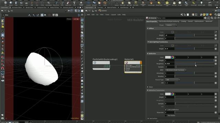The width and height of the screenshot is (220, 123).
Task: Open the Layout menu in network editor
Action: [113, 14]
